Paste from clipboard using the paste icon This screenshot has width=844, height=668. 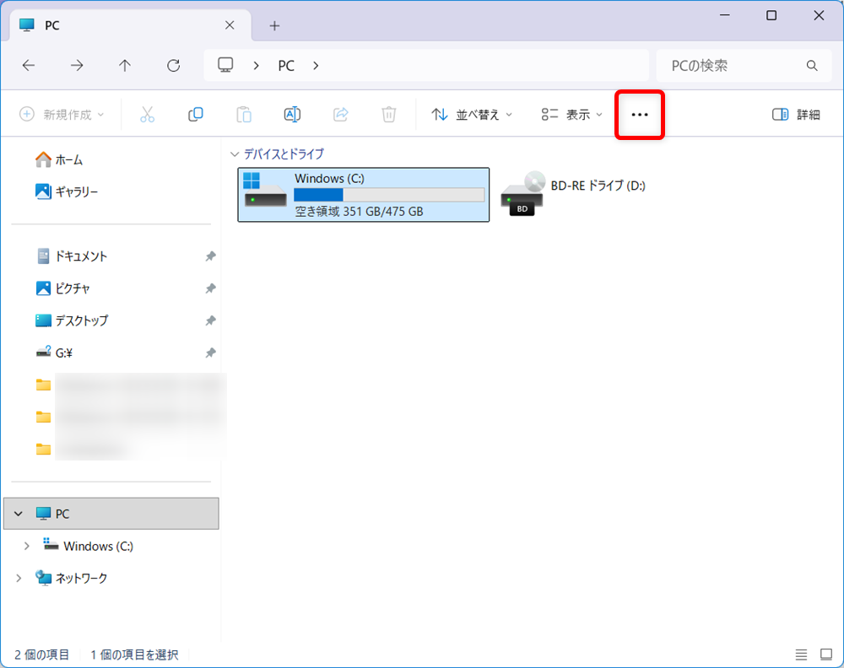coord(244,114)
